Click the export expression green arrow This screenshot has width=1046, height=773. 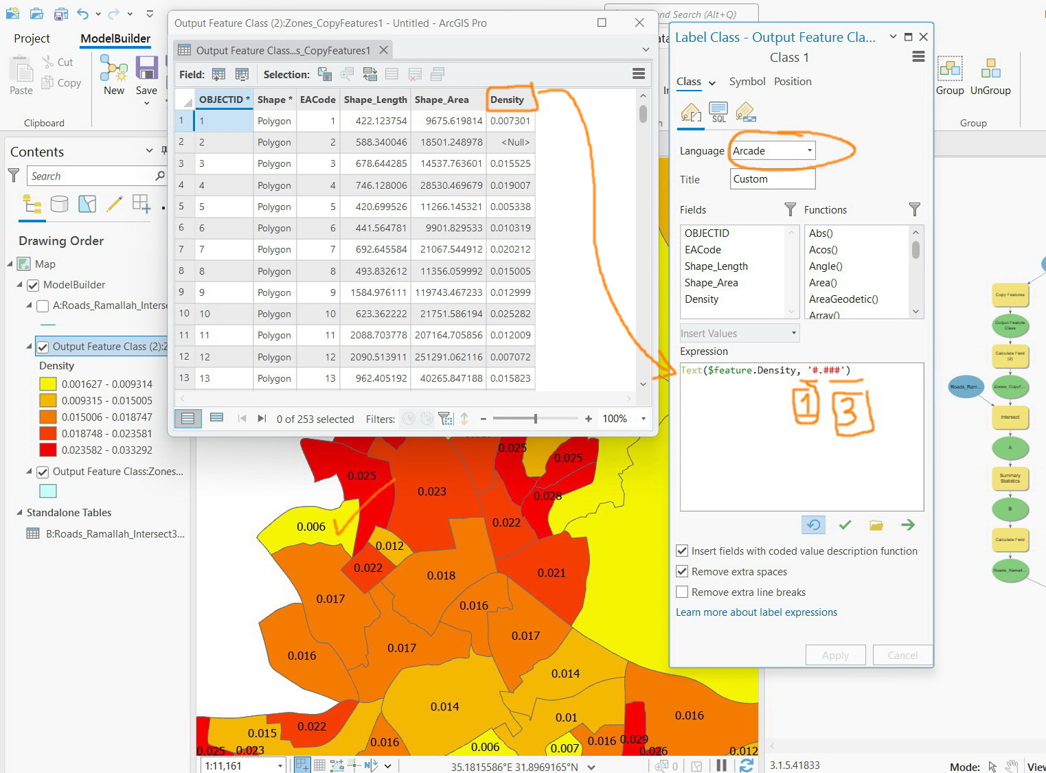click(908, 525)
